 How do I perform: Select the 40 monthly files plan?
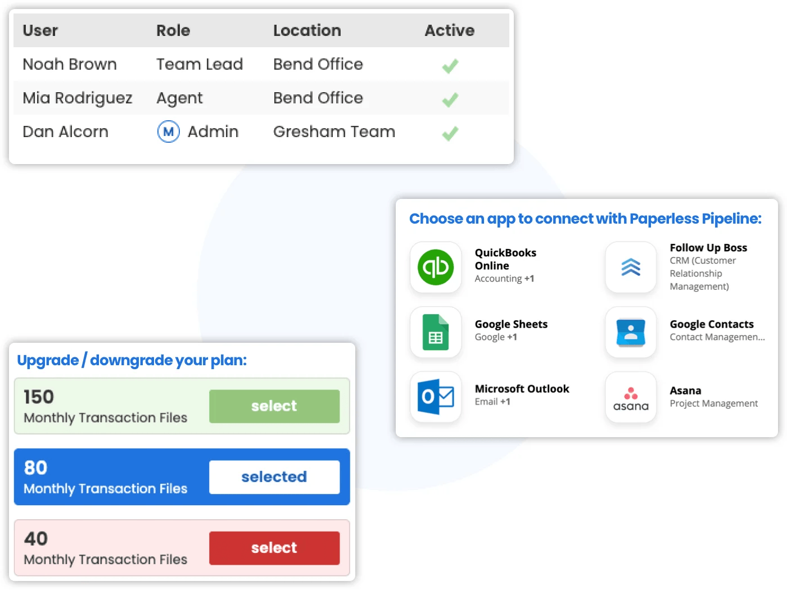click(x=274, y=548)
